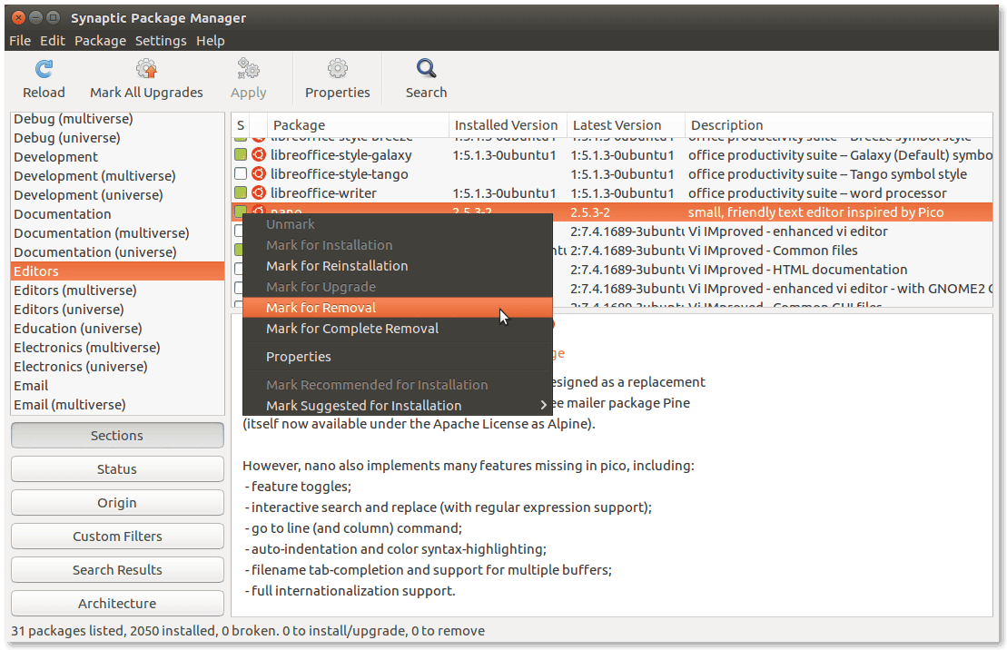This screenshot has height=650, width=1007.
Task: Select the plain Email section
Action: pos(117,386)
